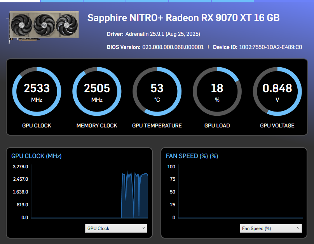Select the GPU Temperature 53 °C gauge
Image resolution: width=314 pixels, height=244 pixels.
point(157,91)
